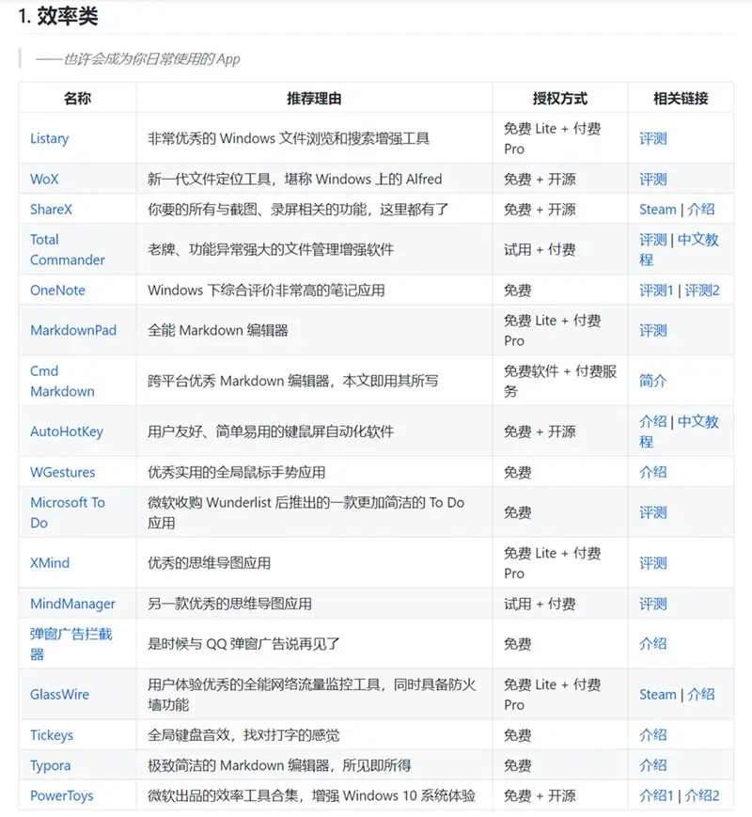
Task: Open the ShareX link
Action: pyautogui.click(x=51, y=210)
